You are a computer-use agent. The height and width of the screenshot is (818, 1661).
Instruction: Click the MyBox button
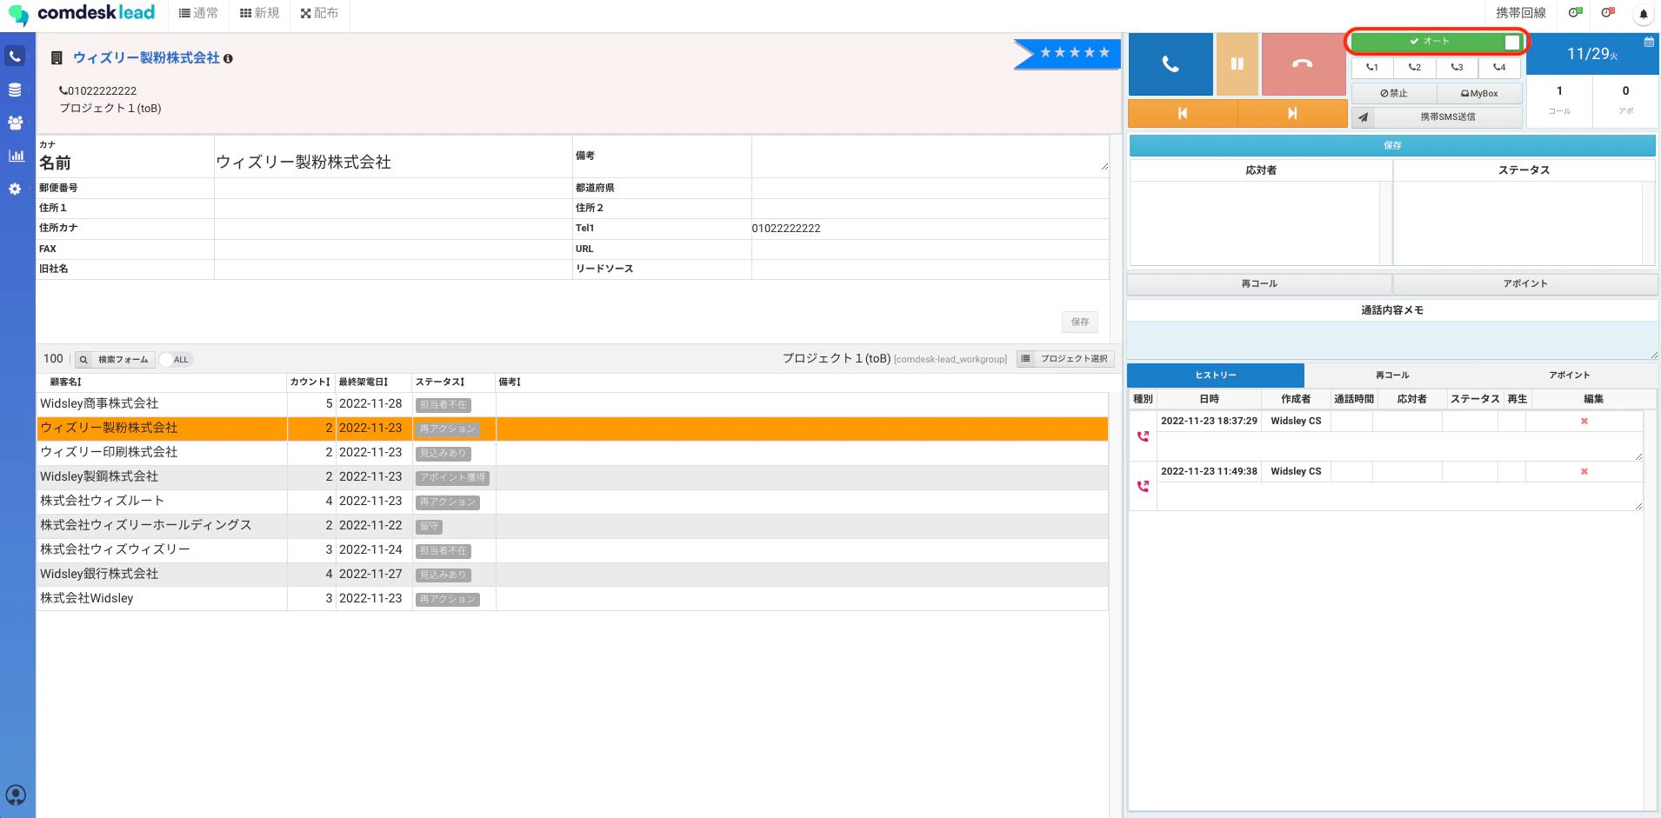pyautogui.click(x=1479, y=93)
